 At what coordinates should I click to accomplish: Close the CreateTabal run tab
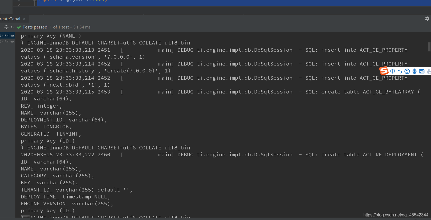point(24,19)
